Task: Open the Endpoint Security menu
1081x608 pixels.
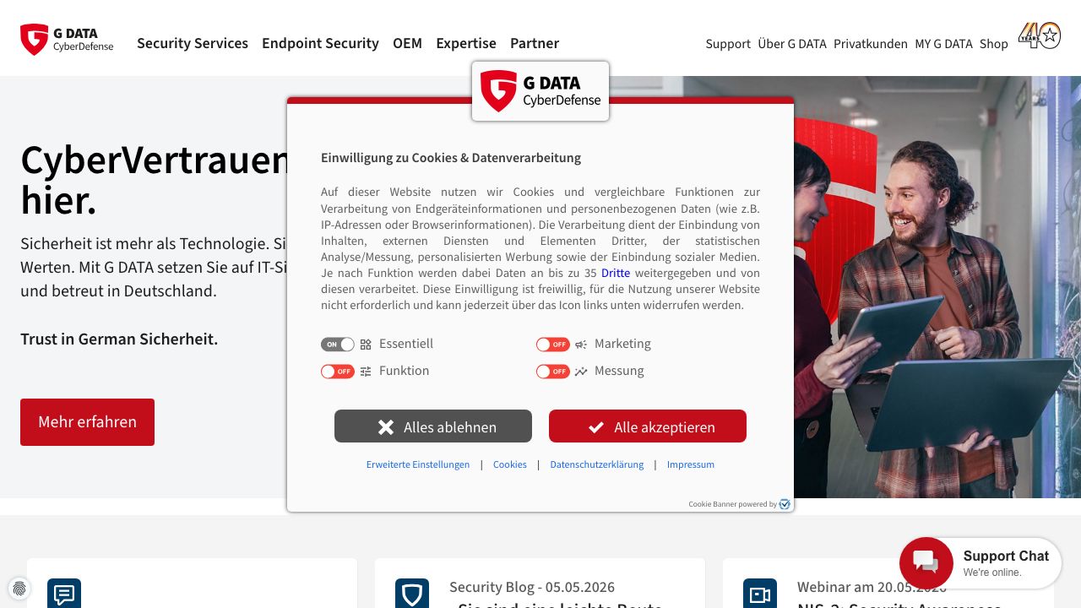Action: click(320, 43)
